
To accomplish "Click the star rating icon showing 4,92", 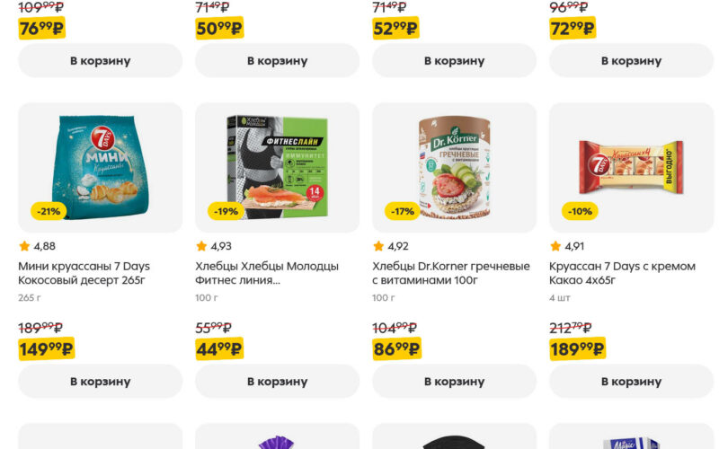I will 378,246.
